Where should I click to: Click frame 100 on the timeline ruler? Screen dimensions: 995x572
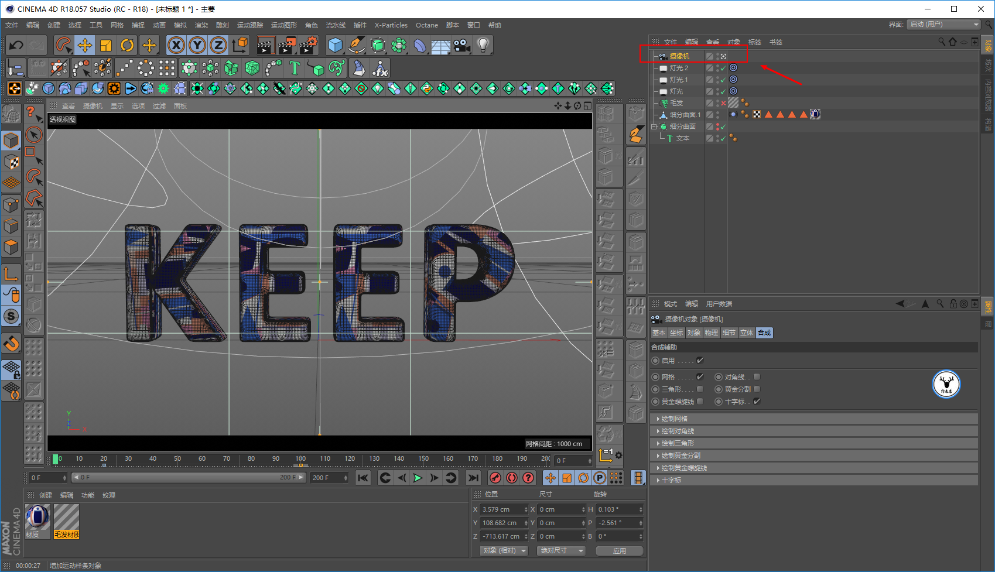pos(300,459)
